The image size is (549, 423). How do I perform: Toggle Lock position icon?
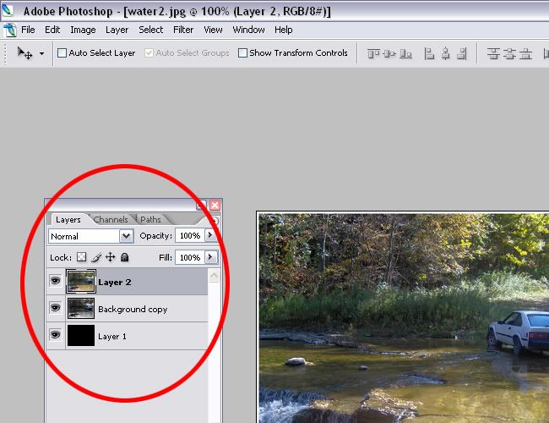click(111, 257)
